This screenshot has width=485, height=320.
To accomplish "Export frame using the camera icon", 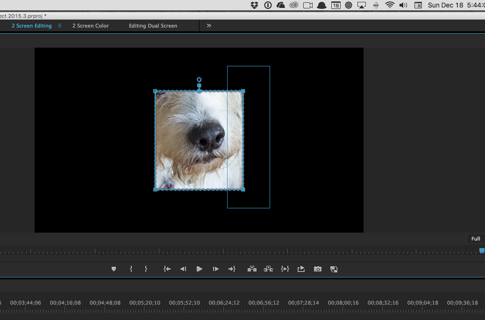I will pyautogui.click(x=318, y=269).
